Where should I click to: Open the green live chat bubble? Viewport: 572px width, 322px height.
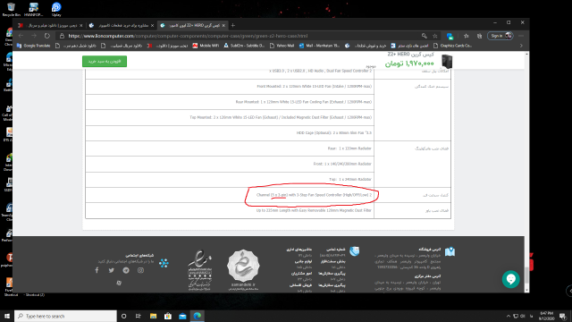coord(510,279)
